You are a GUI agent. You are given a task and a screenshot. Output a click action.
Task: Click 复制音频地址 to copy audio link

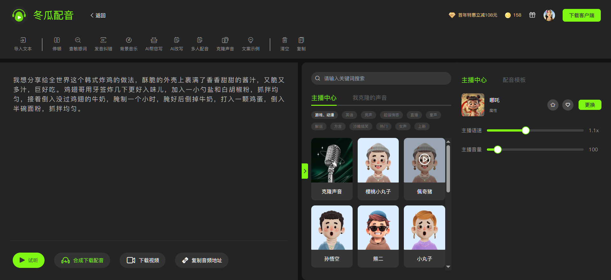point(202,260)
